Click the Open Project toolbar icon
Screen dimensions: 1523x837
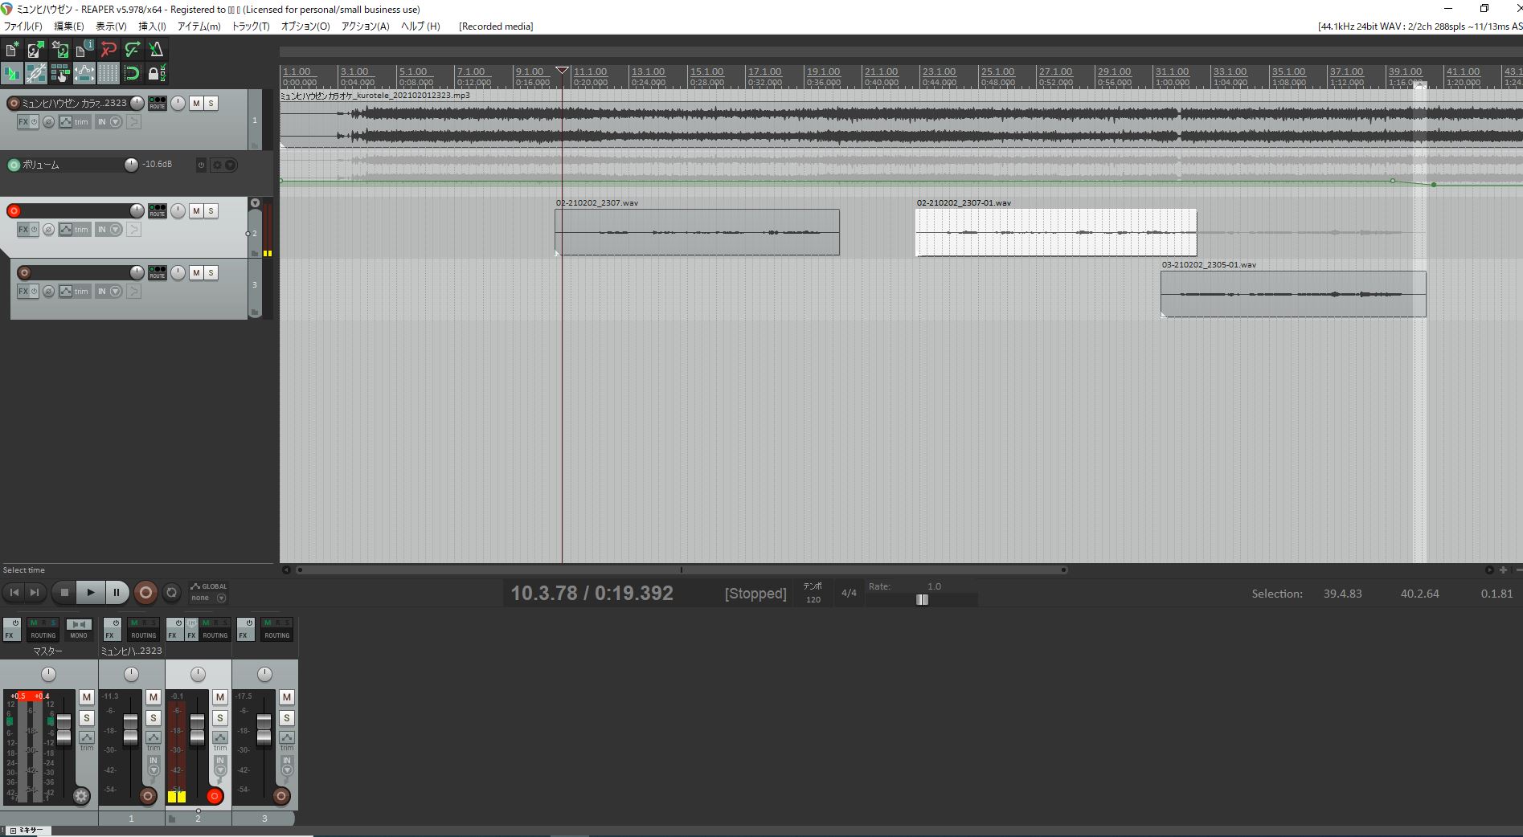(36, 50)
